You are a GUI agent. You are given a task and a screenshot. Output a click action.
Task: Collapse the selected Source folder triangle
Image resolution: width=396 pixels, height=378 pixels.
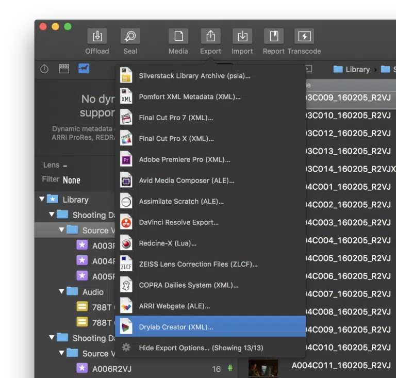pos(62,230)
